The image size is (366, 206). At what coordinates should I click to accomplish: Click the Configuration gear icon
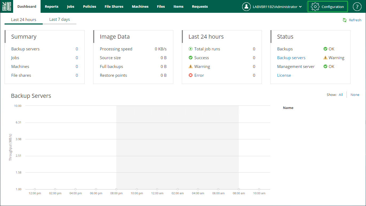(x=315, y=7)
